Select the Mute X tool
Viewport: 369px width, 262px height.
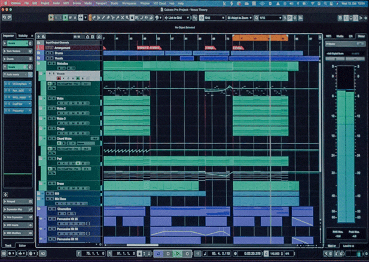(123, 18)
